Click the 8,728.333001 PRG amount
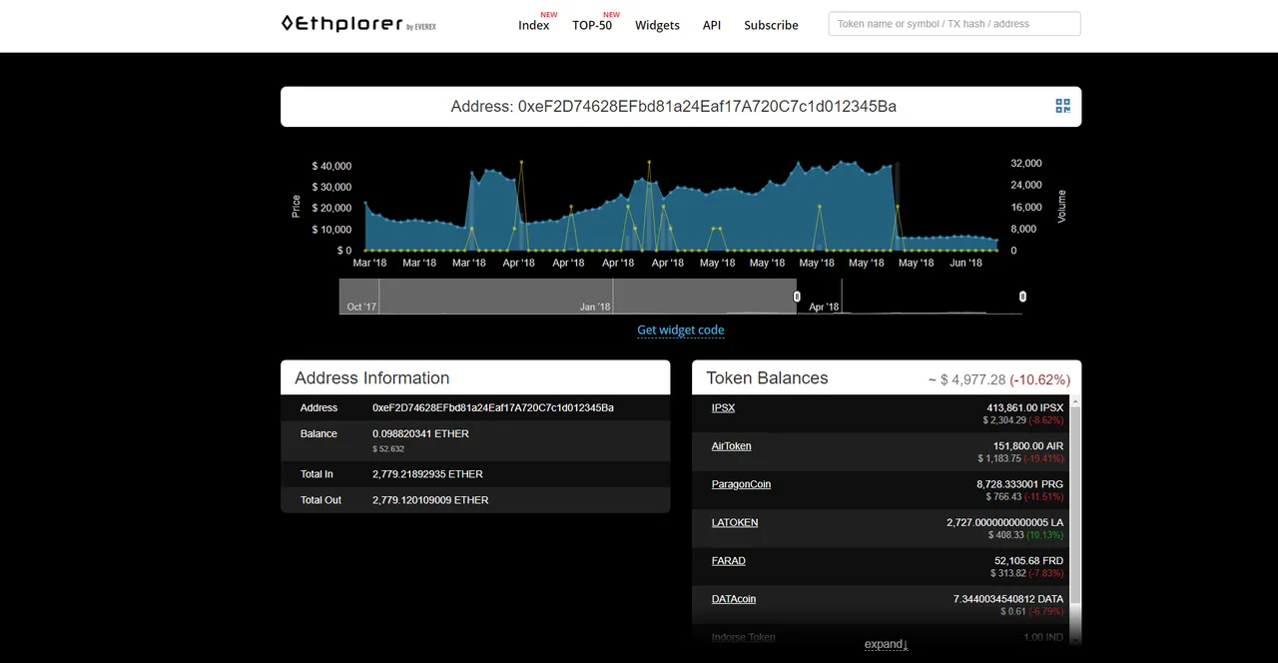 [1020, 484]
